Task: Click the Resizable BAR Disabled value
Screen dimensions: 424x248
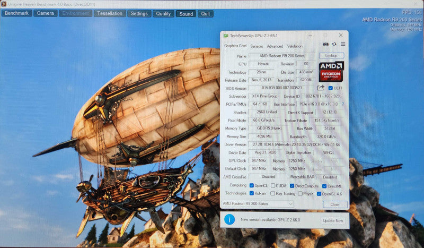Action: pyautogui.click(x=330, y=177)
